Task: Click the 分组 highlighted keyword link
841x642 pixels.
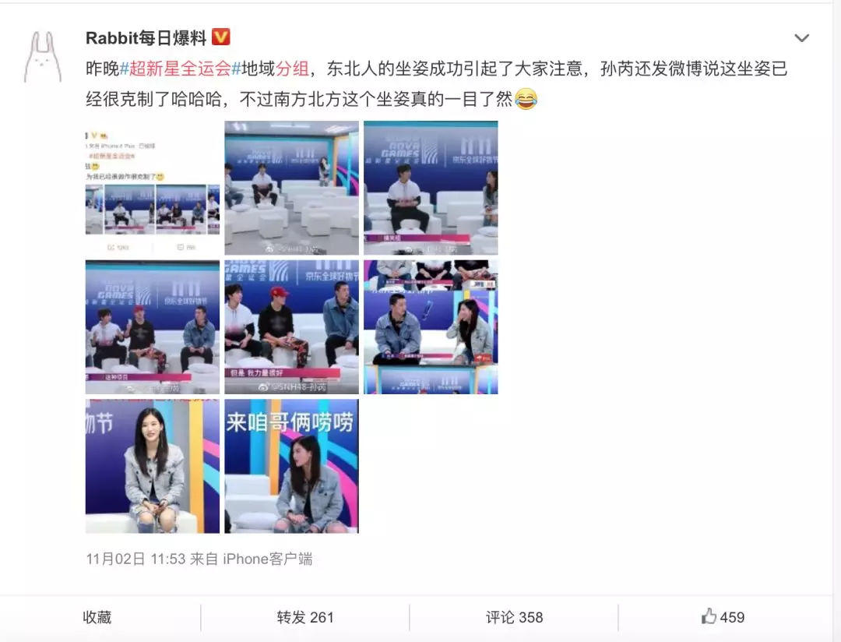Action: pyautogui.click(x=292, y=69)
